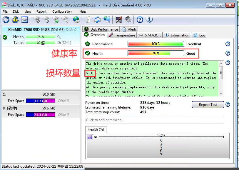
Task: Open the Log tab
Action: [x=199, y=35]
